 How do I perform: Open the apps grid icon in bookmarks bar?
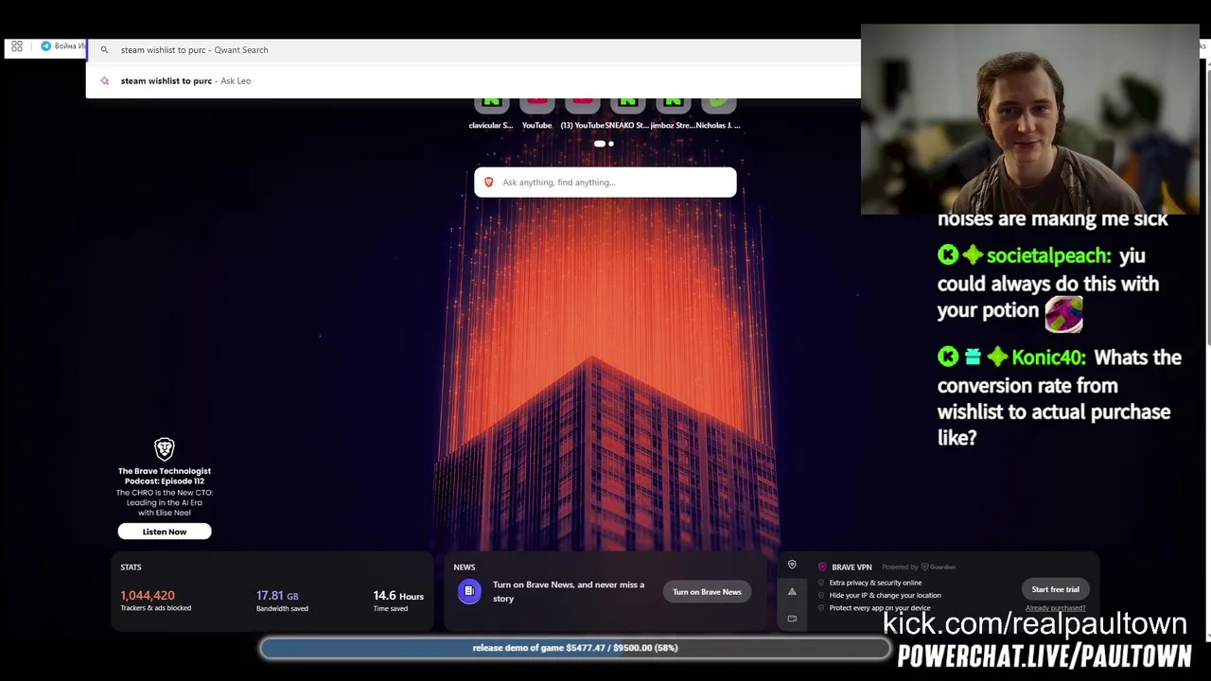tap(17, 46)
